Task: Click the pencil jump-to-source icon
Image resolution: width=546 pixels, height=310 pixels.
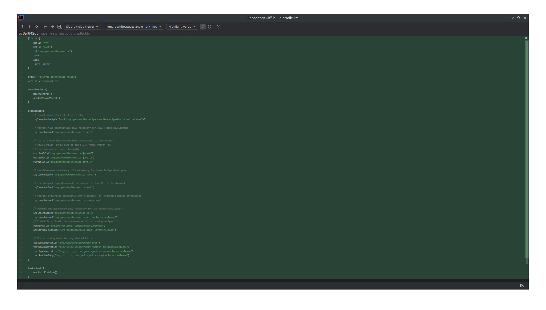Action: 36,27
